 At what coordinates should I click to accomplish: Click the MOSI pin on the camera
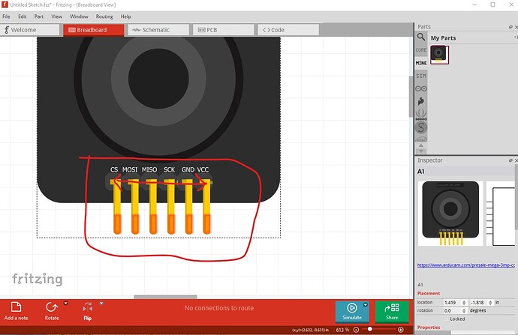pos(135,206)
